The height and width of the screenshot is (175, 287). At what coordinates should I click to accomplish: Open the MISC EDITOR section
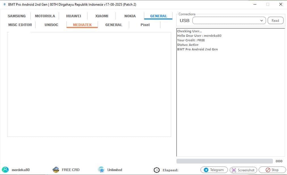click(x=20, y=25)
